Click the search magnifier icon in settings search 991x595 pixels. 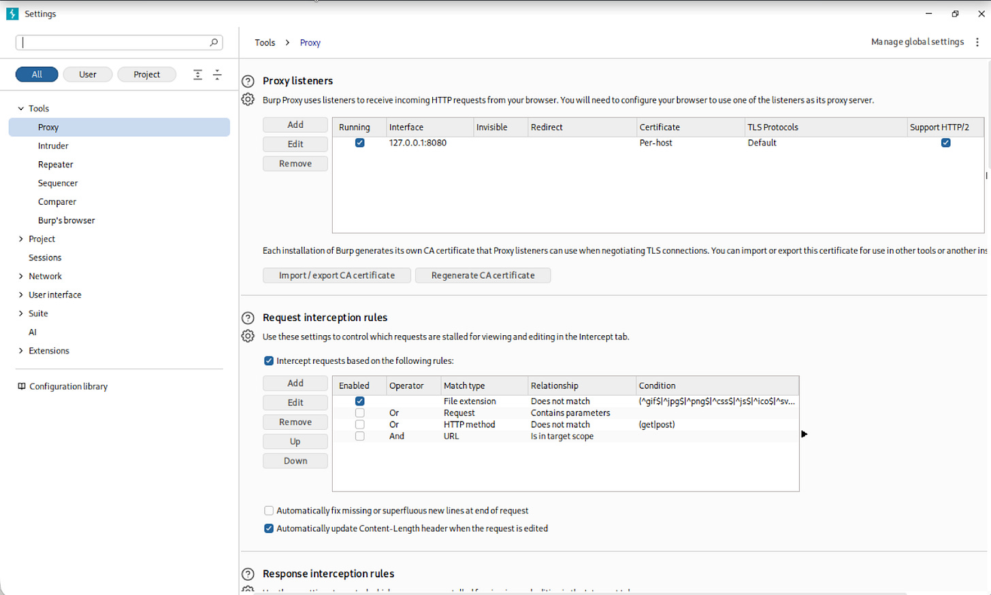pyautogui.click(x=214, y=42)
